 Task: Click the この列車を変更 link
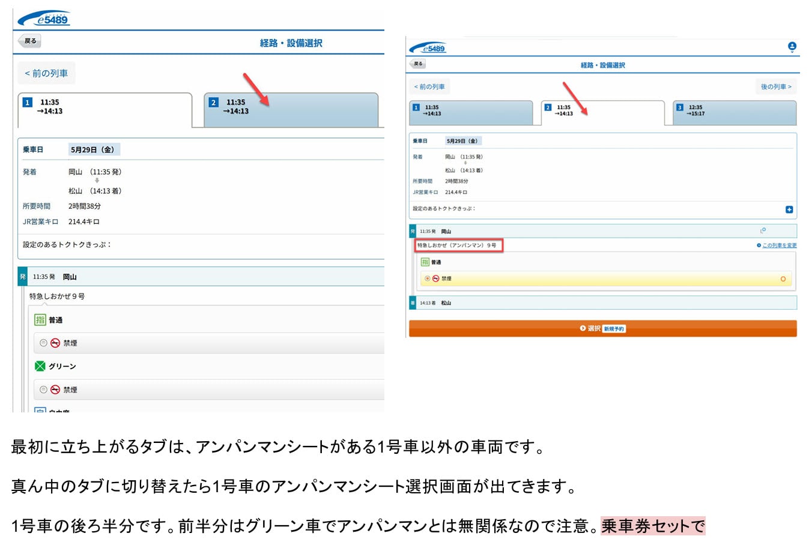coord(779,245)
